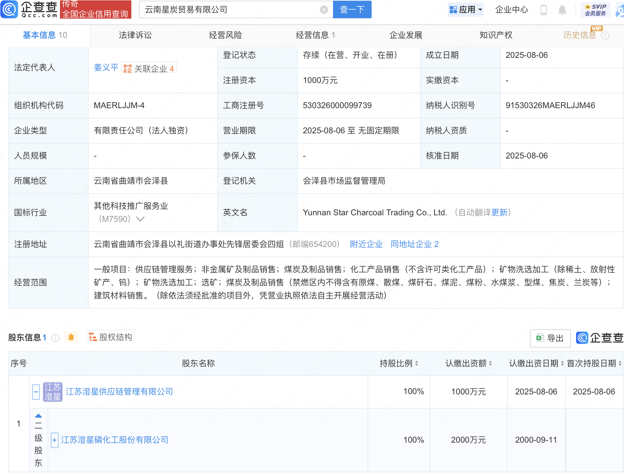Open SVIP 会员服务
624x474 pixels.
595,10
